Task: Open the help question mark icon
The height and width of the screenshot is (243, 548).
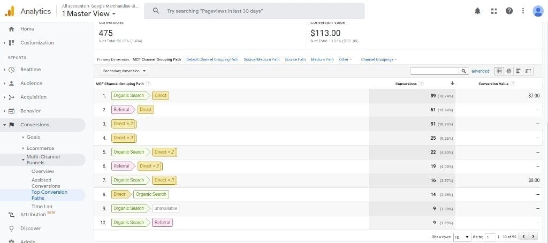Action: point(509,11)
